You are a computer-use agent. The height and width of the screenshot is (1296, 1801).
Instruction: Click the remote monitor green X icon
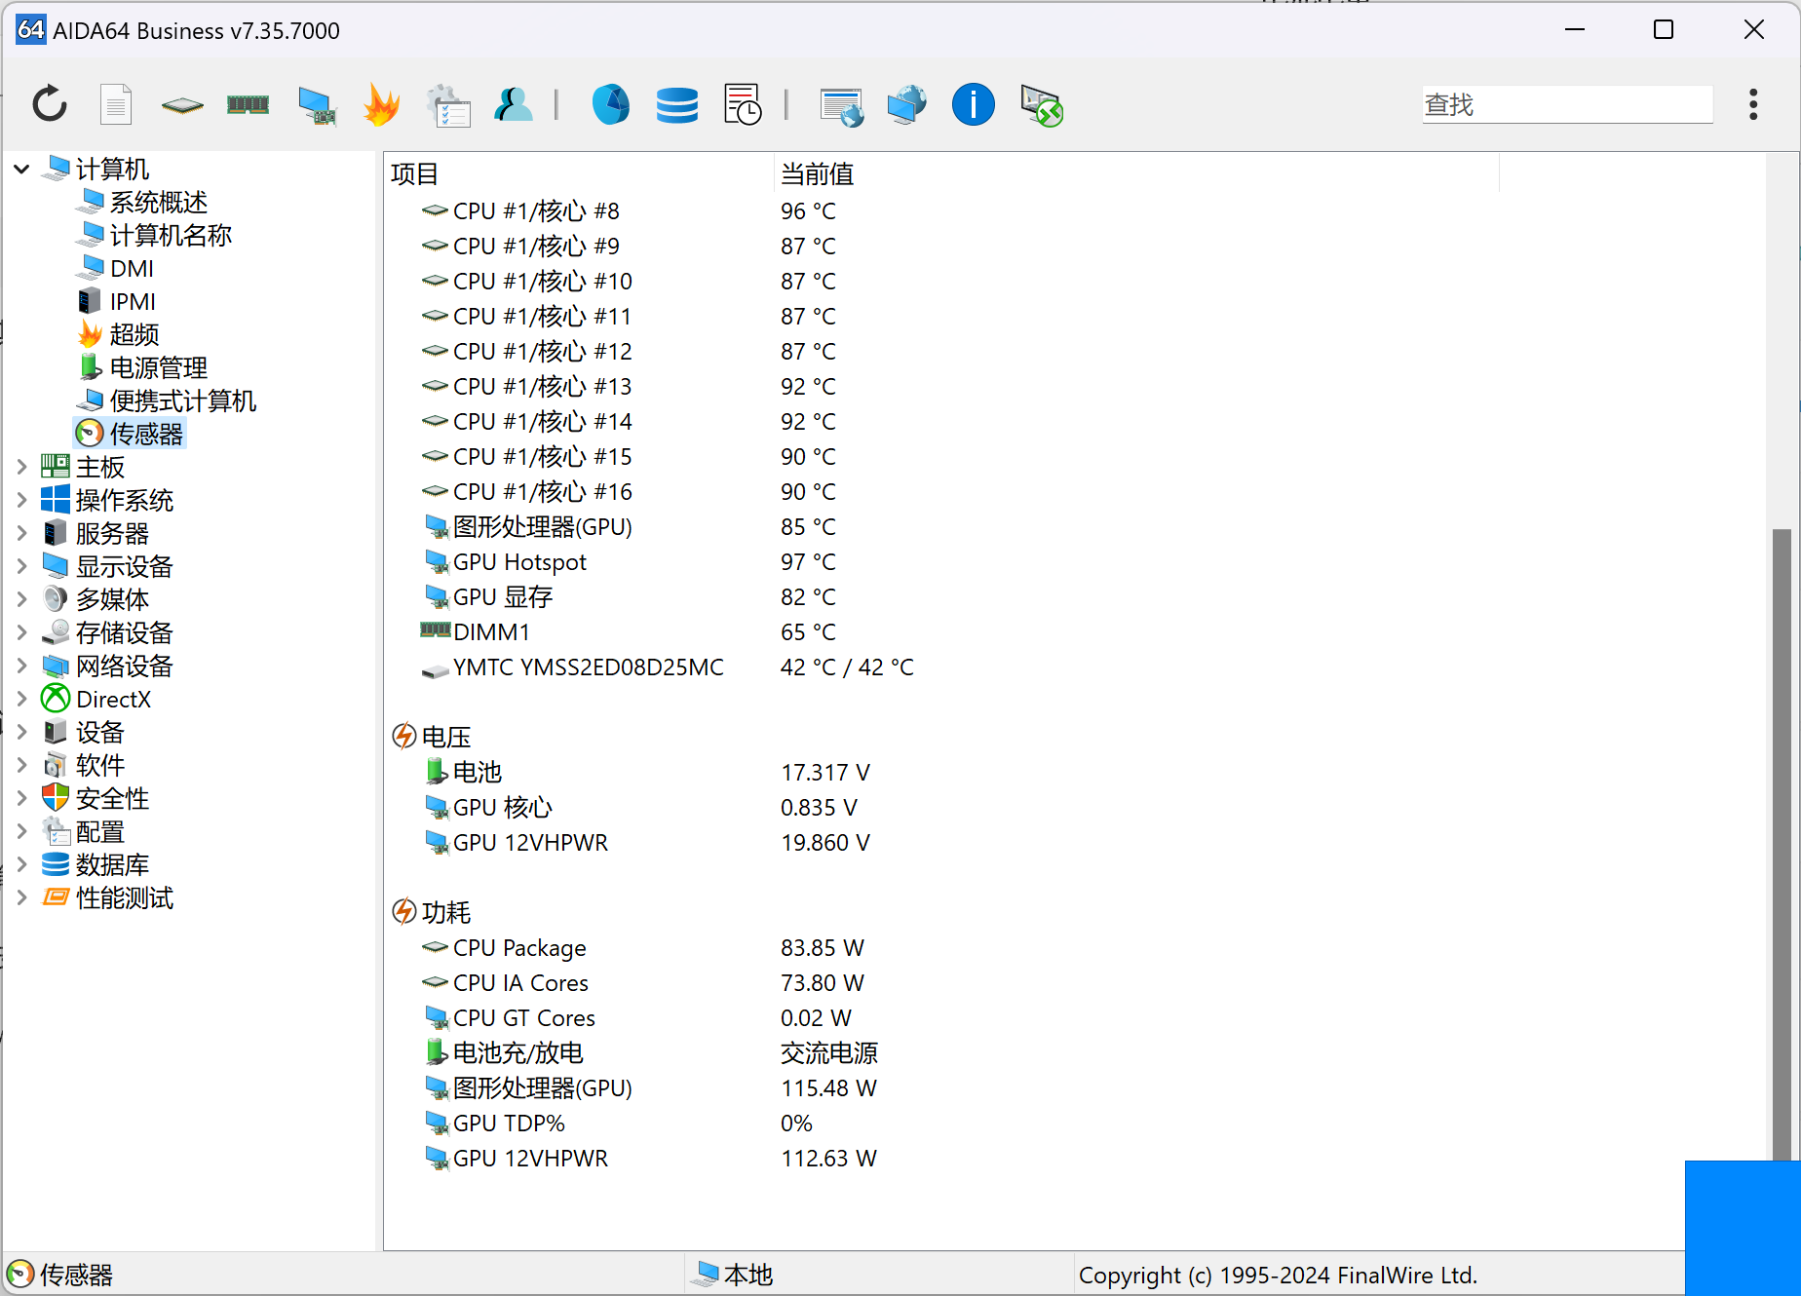tap(1041, 105)
